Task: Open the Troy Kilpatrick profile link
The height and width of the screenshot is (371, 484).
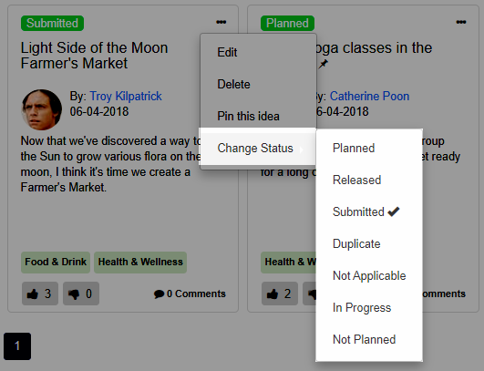Action: [x=126, y=97]
